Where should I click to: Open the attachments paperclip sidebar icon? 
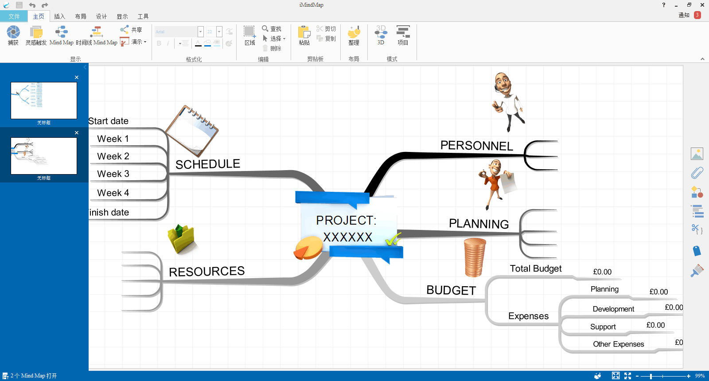[697, 173]
